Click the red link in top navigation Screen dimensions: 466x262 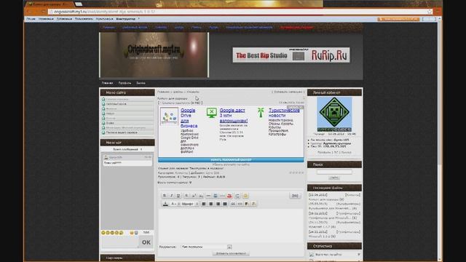coord(296,28)
